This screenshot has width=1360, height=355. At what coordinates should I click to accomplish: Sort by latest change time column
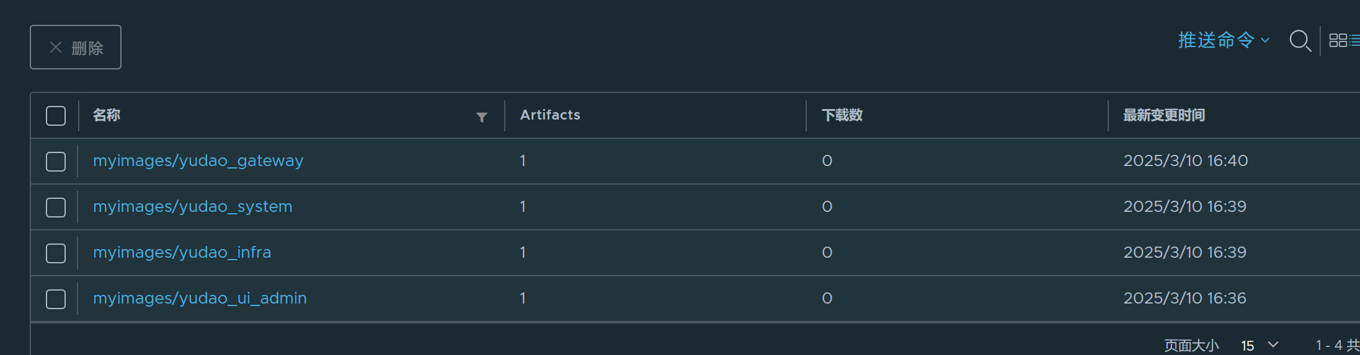(x=1163, y=115)
